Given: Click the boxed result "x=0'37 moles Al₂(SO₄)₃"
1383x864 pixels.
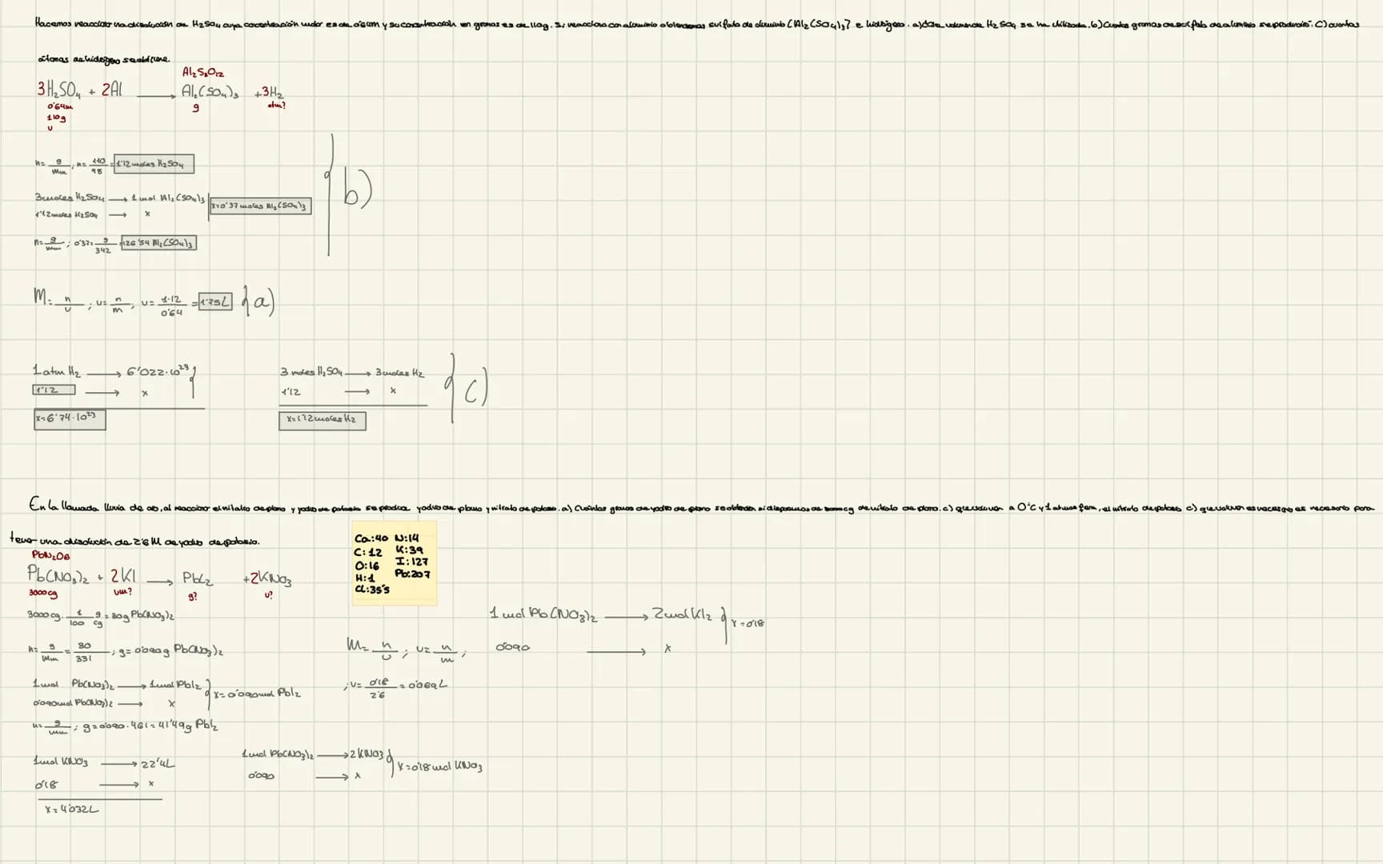Looking at the screenshot, I should coord(260,206).
